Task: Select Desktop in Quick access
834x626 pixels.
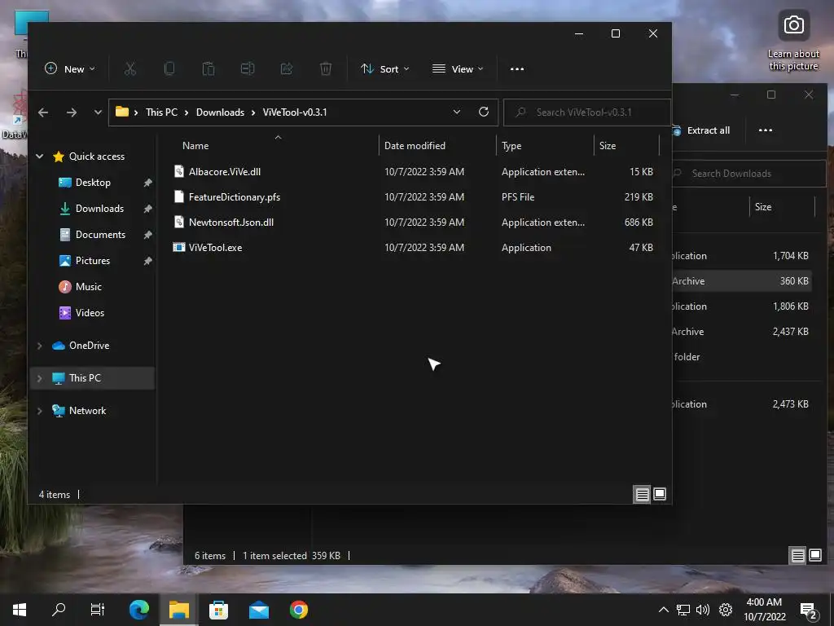Action: 93,183
